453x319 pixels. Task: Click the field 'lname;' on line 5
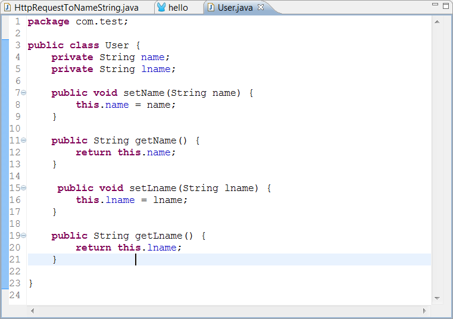158,69
